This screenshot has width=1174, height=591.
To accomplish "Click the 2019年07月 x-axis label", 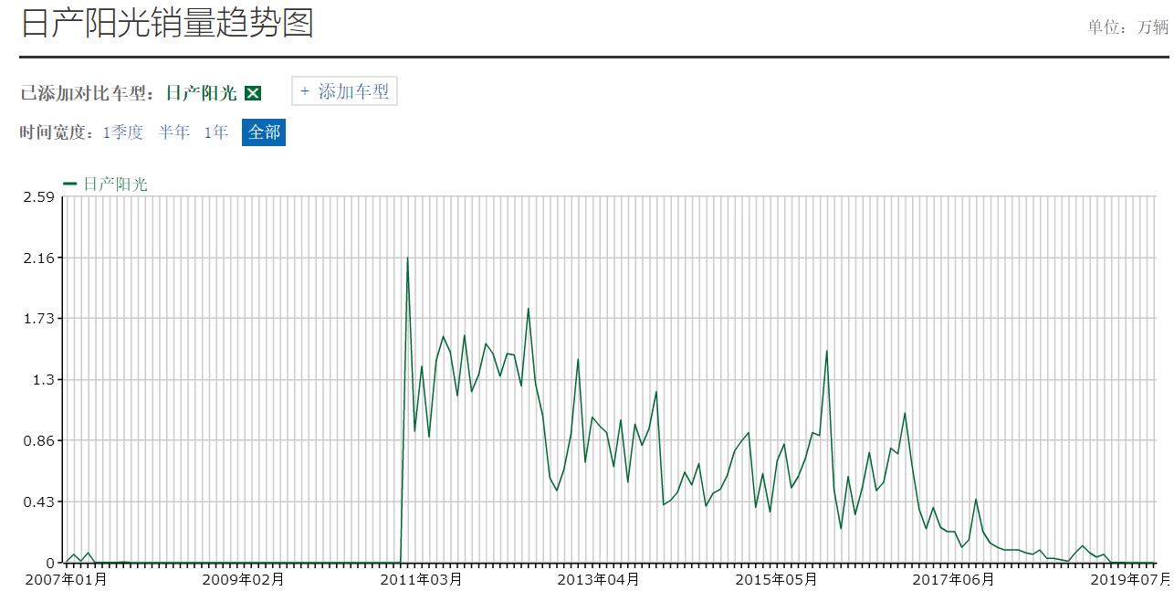I will click(x=1130, y=579).
